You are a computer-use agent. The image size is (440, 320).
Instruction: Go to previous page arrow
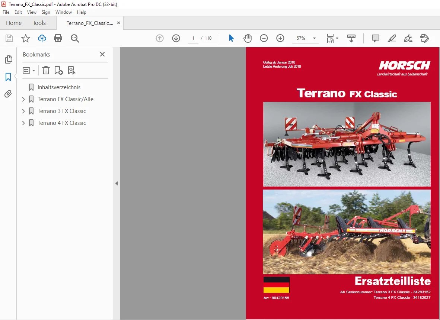[160, 38]
